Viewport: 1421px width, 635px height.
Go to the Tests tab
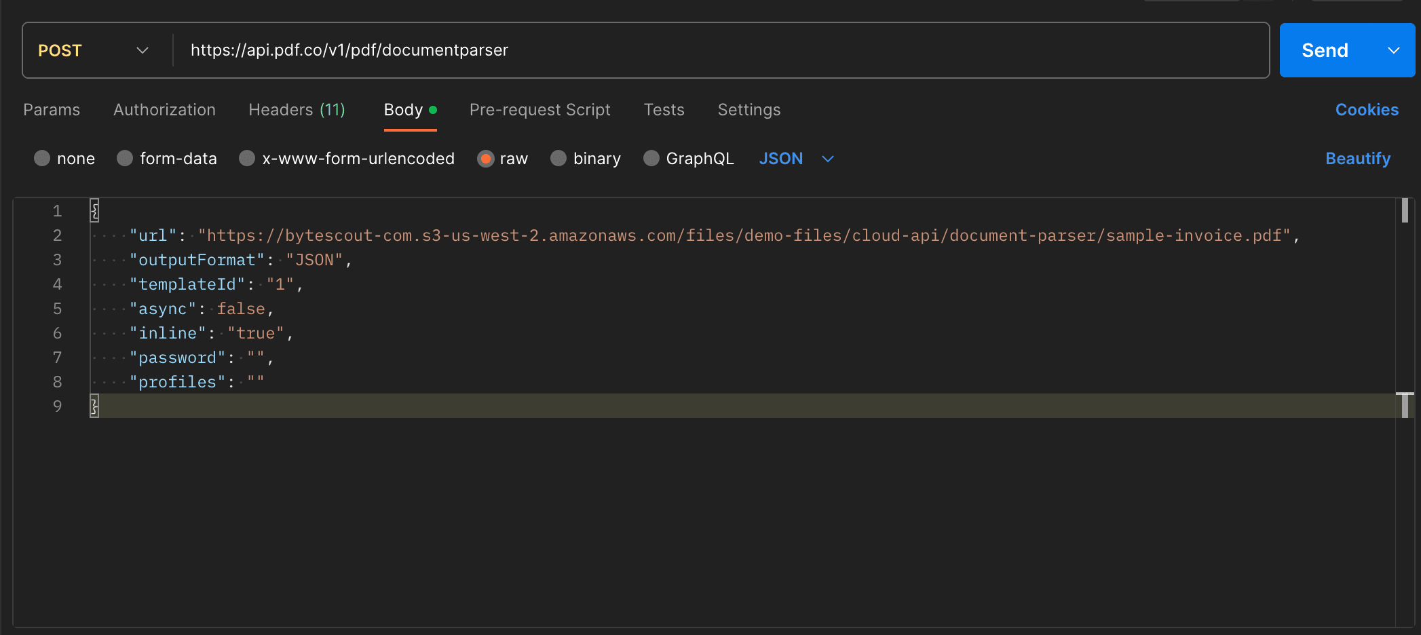[x=664, y=110]
